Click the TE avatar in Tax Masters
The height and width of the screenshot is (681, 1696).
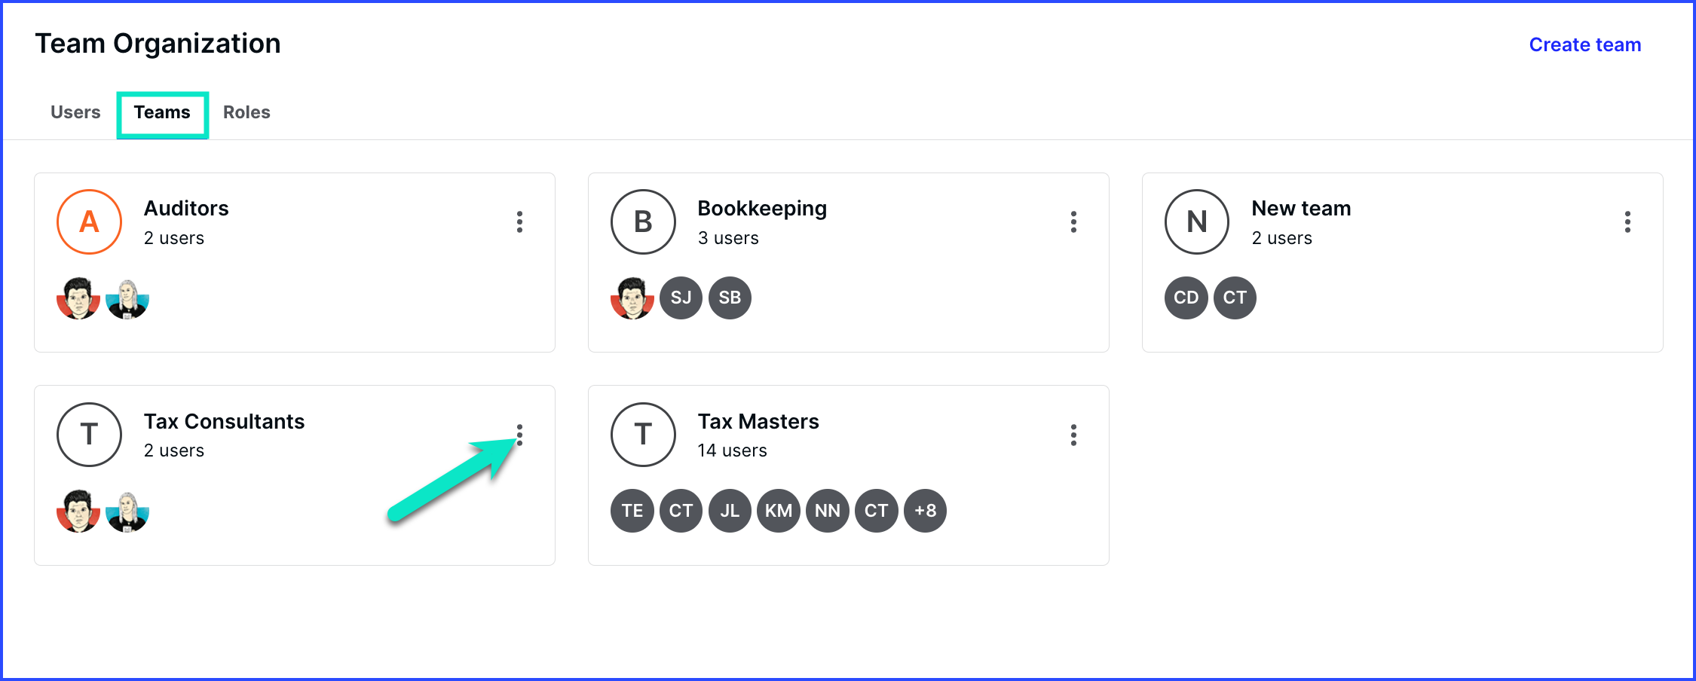pos(632,511)
